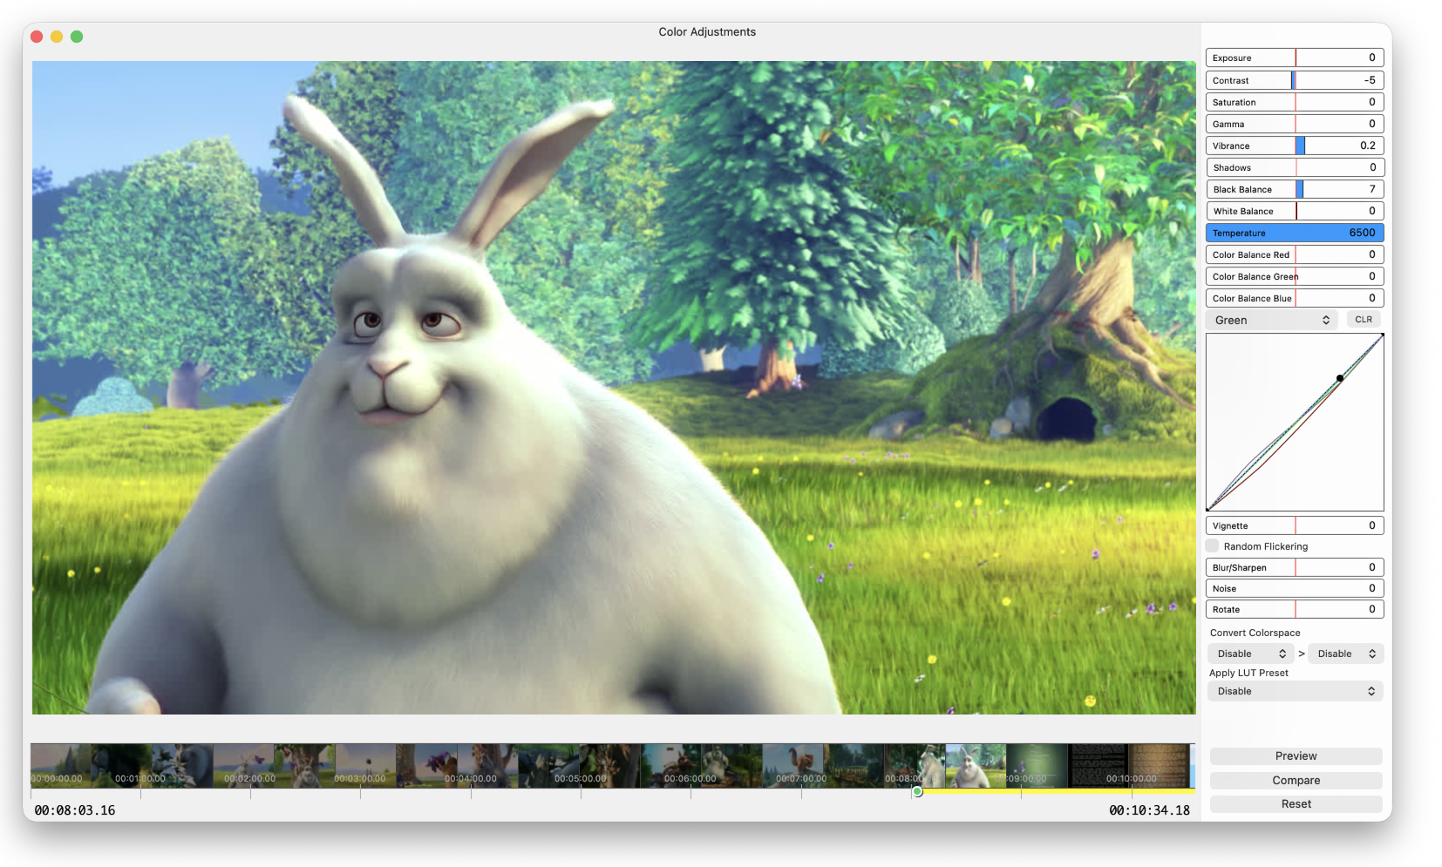Click the Noise slider
The width and height of the screenshot is (1442, 867).
[x=1295, y=588]
